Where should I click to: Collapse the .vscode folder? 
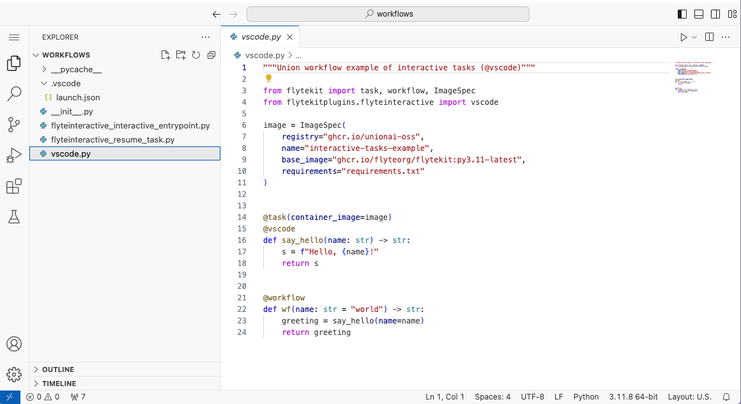[x=43, y=83]
